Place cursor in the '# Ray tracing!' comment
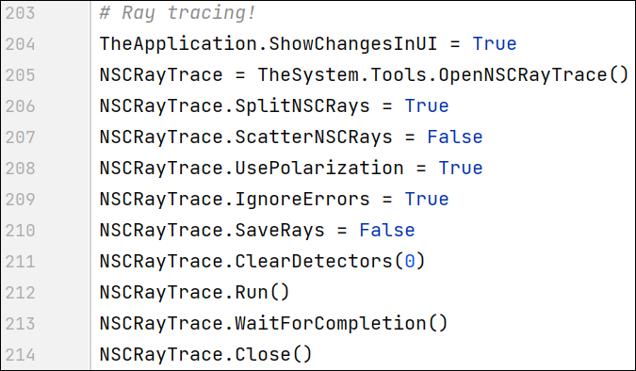 [x=178, y=13]
